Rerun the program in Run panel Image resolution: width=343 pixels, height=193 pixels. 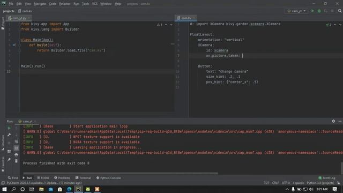pos(9,128)
